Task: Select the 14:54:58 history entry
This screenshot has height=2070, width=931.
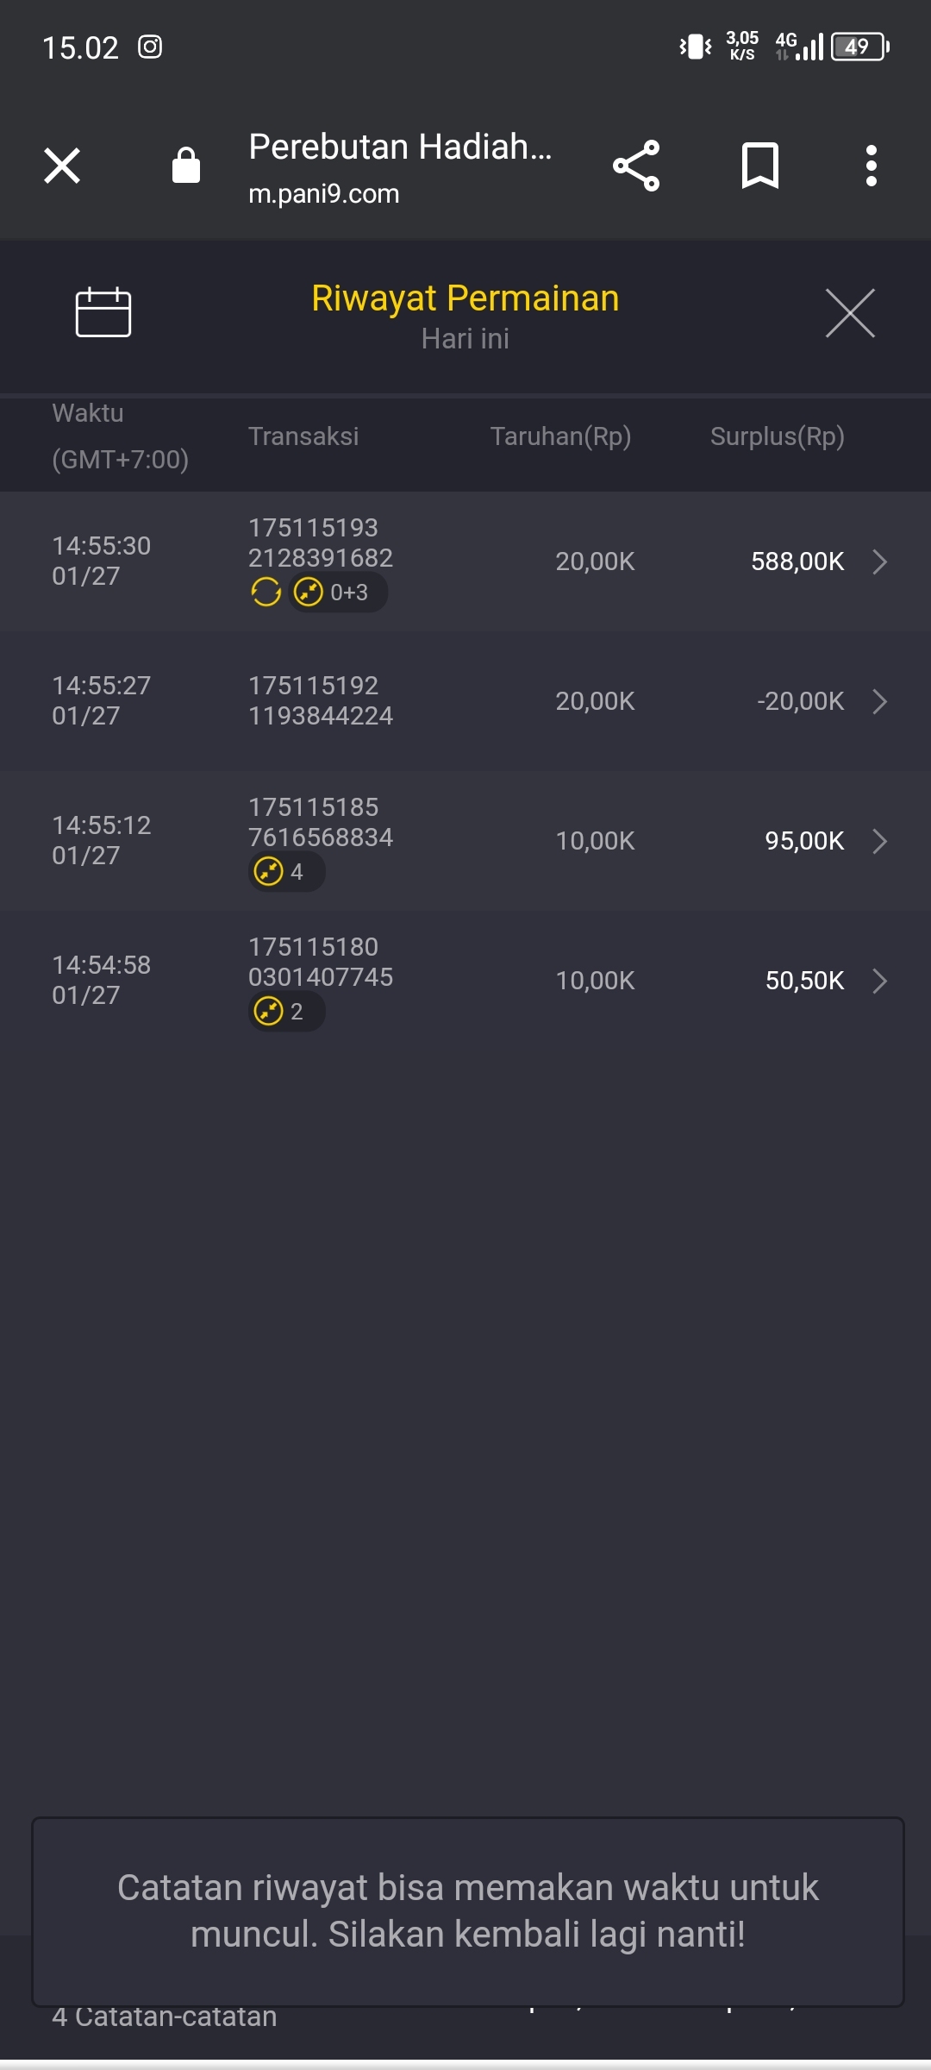Action: click(x=102, y=980)
